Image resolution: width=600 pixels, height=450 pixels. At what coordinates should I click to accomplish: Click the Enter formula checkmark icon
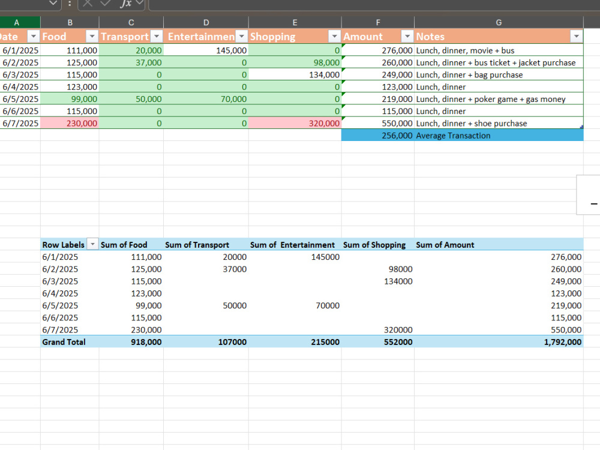[x=105, y=4]
